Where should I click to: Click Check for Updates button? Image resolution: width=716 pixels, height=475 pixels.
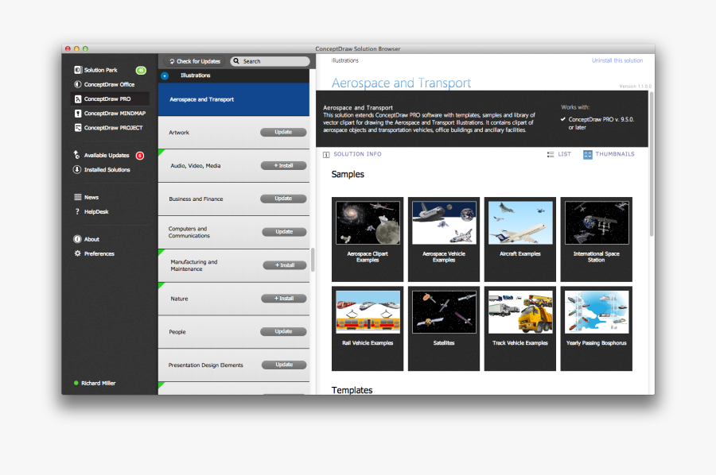tap(195, 61)
